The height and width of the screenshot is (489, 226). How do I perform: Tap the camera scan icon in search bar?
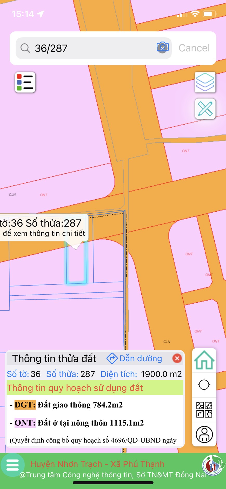point(163,47)
